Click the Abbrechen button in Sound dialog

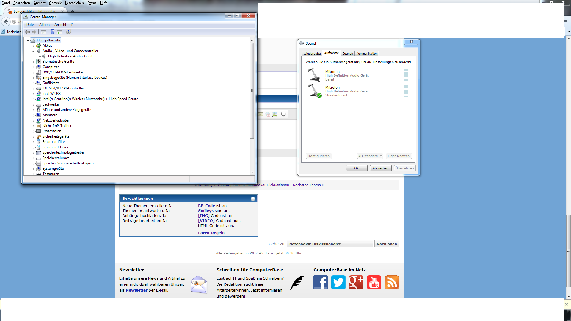click(x=380, y=168)
